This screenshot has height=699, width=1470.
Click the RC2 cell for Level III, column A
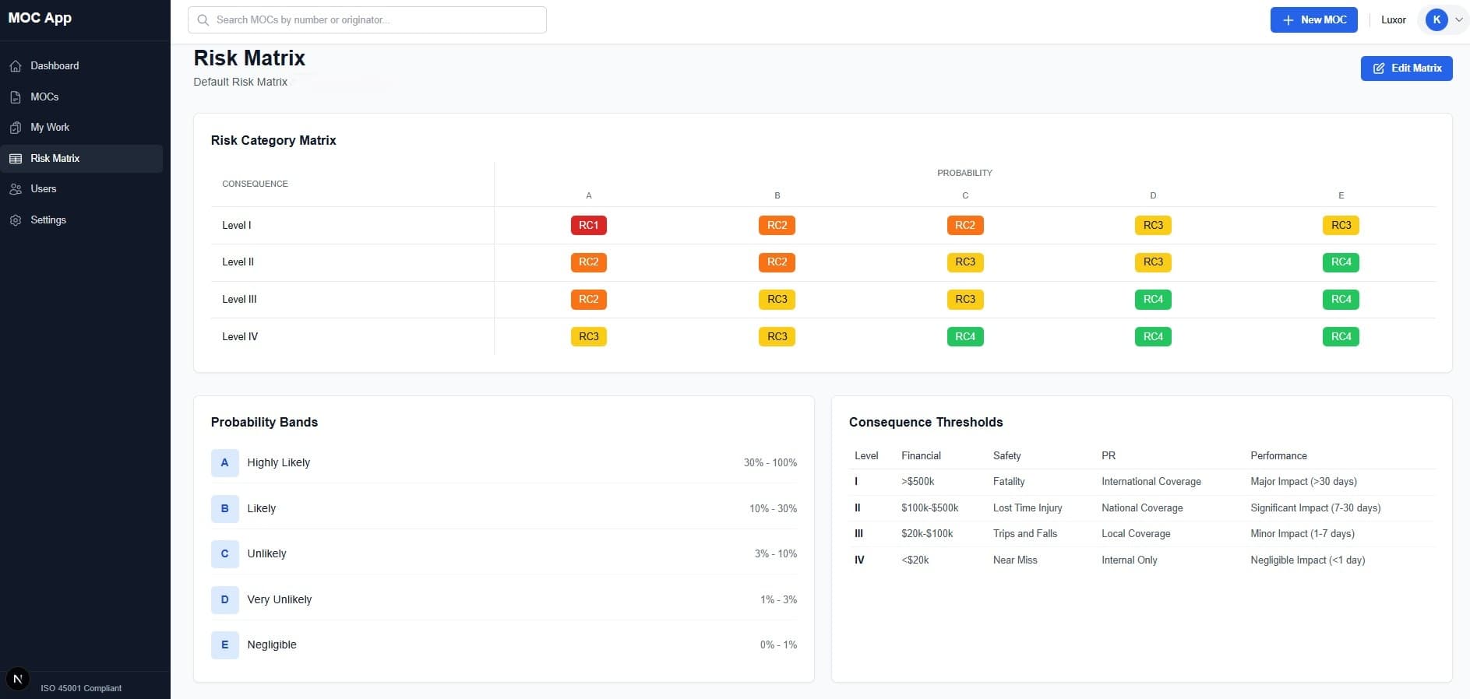(x=588, y=300)
